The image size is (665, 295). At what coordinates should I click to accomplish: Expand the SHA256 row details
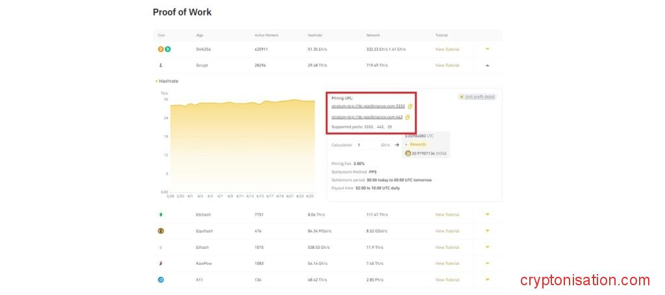pos(488,49)
